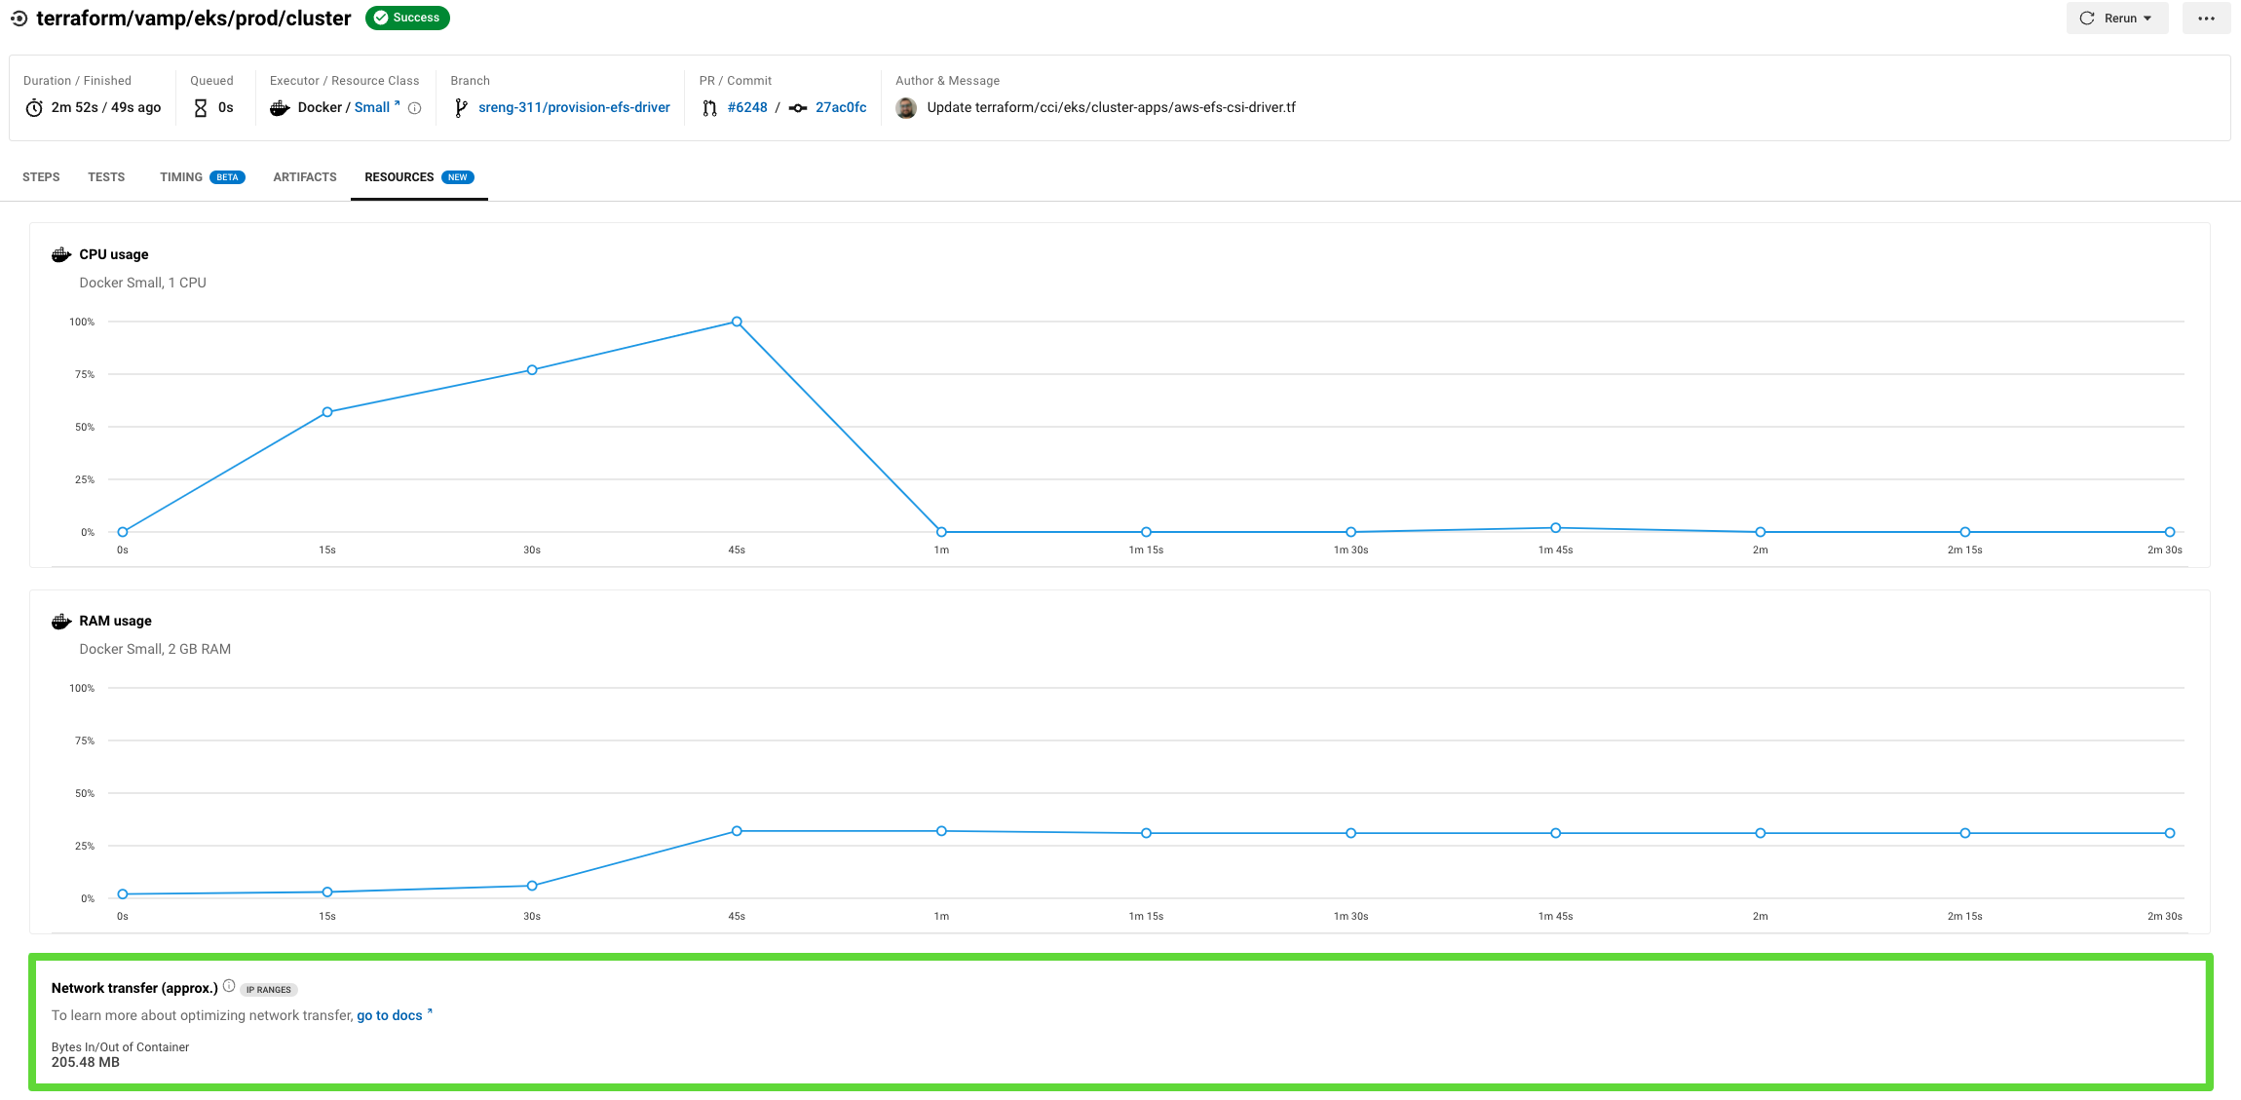Click the TESTS tab
The width and height of the screenshot is (2241, 1100).
coord(106,177)
